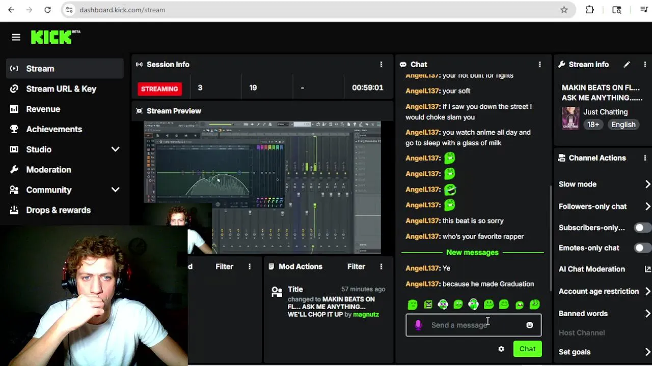Insert the angry square-faced green emote
Viewport: 652px width, 366px height.
point(428,304)
